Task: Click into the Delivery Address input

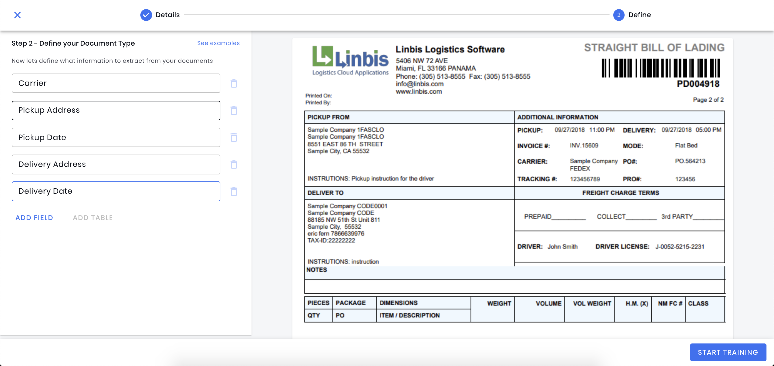Action: tap(116, 164)
